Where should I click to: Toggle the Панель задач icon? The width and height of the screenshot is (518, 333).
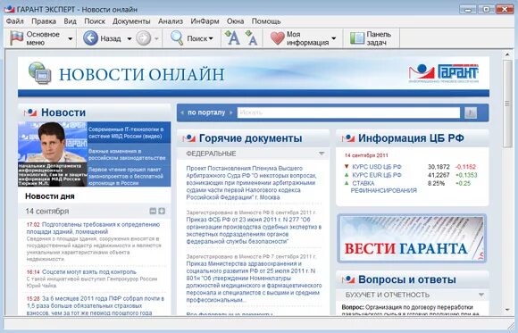356,38
